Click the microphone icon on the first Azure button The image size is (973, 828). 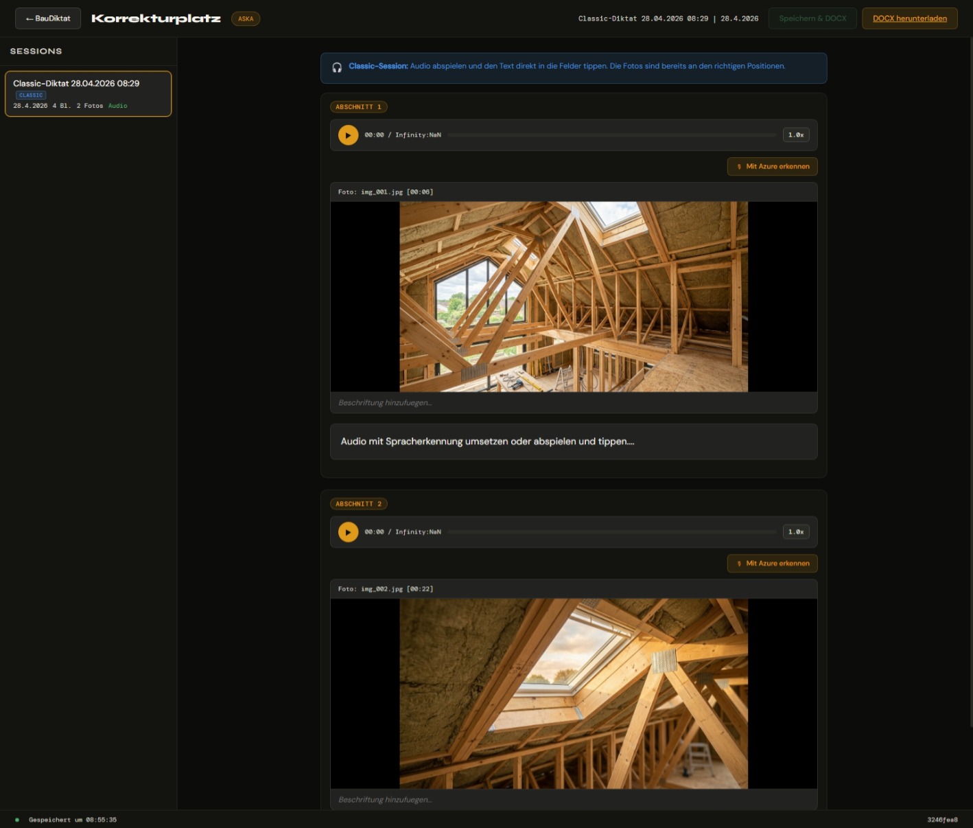tap(739, 166)
